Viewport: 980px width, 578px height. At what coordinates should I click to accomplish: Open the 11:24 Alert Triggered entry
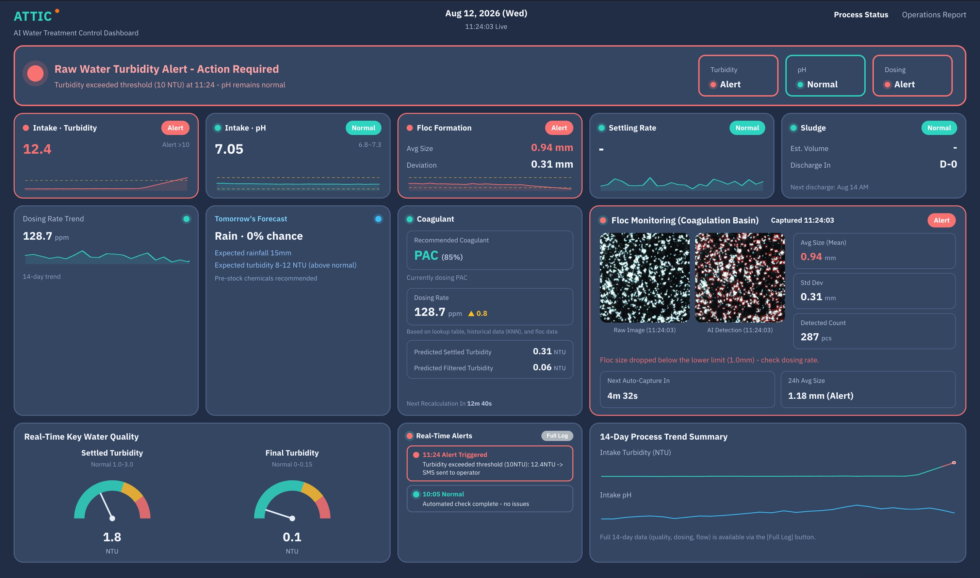click(490, 463)
